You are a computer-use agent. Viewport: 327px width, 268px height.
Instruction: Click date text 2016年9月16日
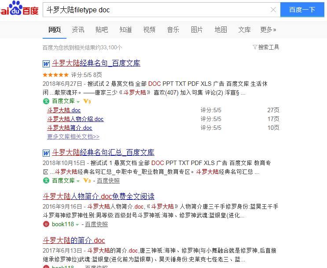62,206
